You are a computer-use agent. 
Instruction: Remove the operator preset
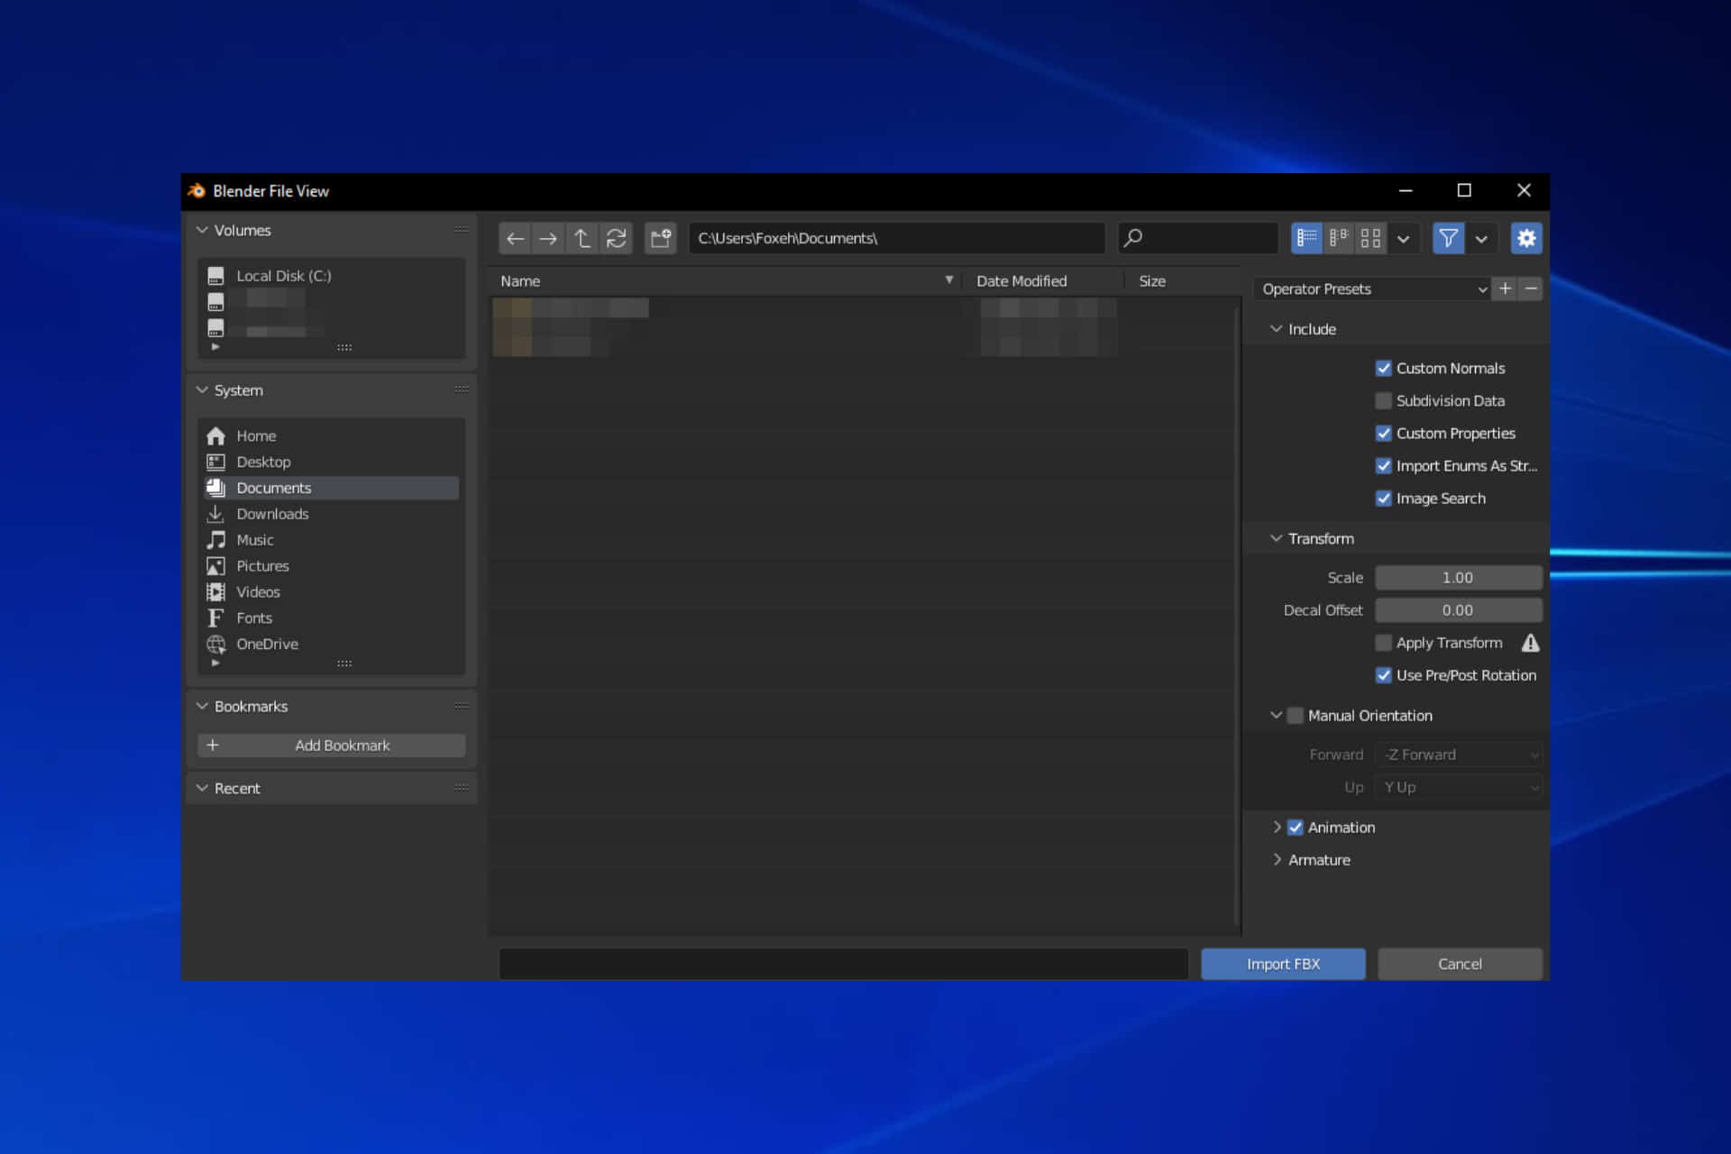click(1531, 288)
